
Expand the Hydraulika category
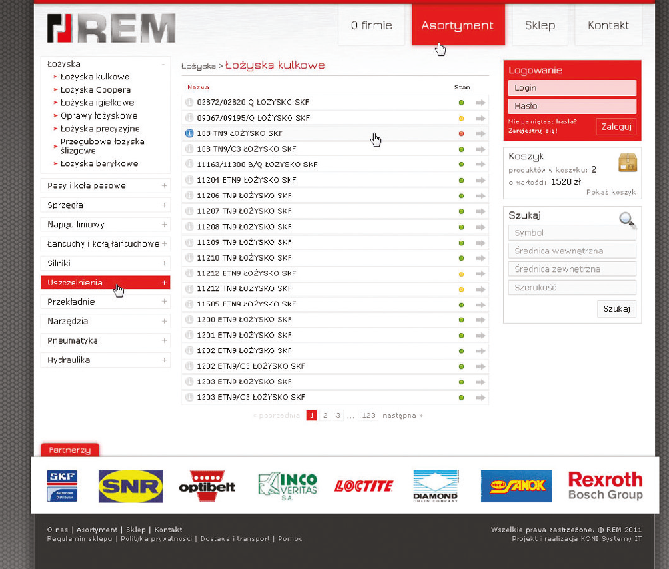tap(164, 360)
